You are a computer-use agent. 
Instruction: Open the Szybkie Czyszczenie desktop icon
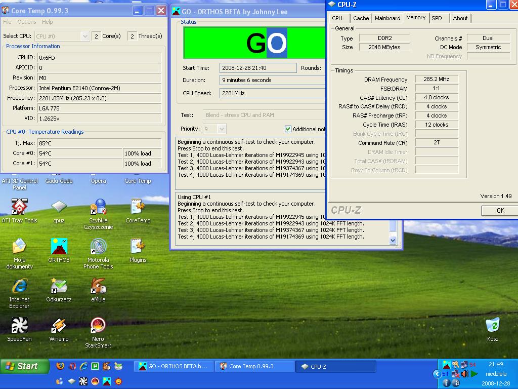pyautogui.click(x=98, y=213)
